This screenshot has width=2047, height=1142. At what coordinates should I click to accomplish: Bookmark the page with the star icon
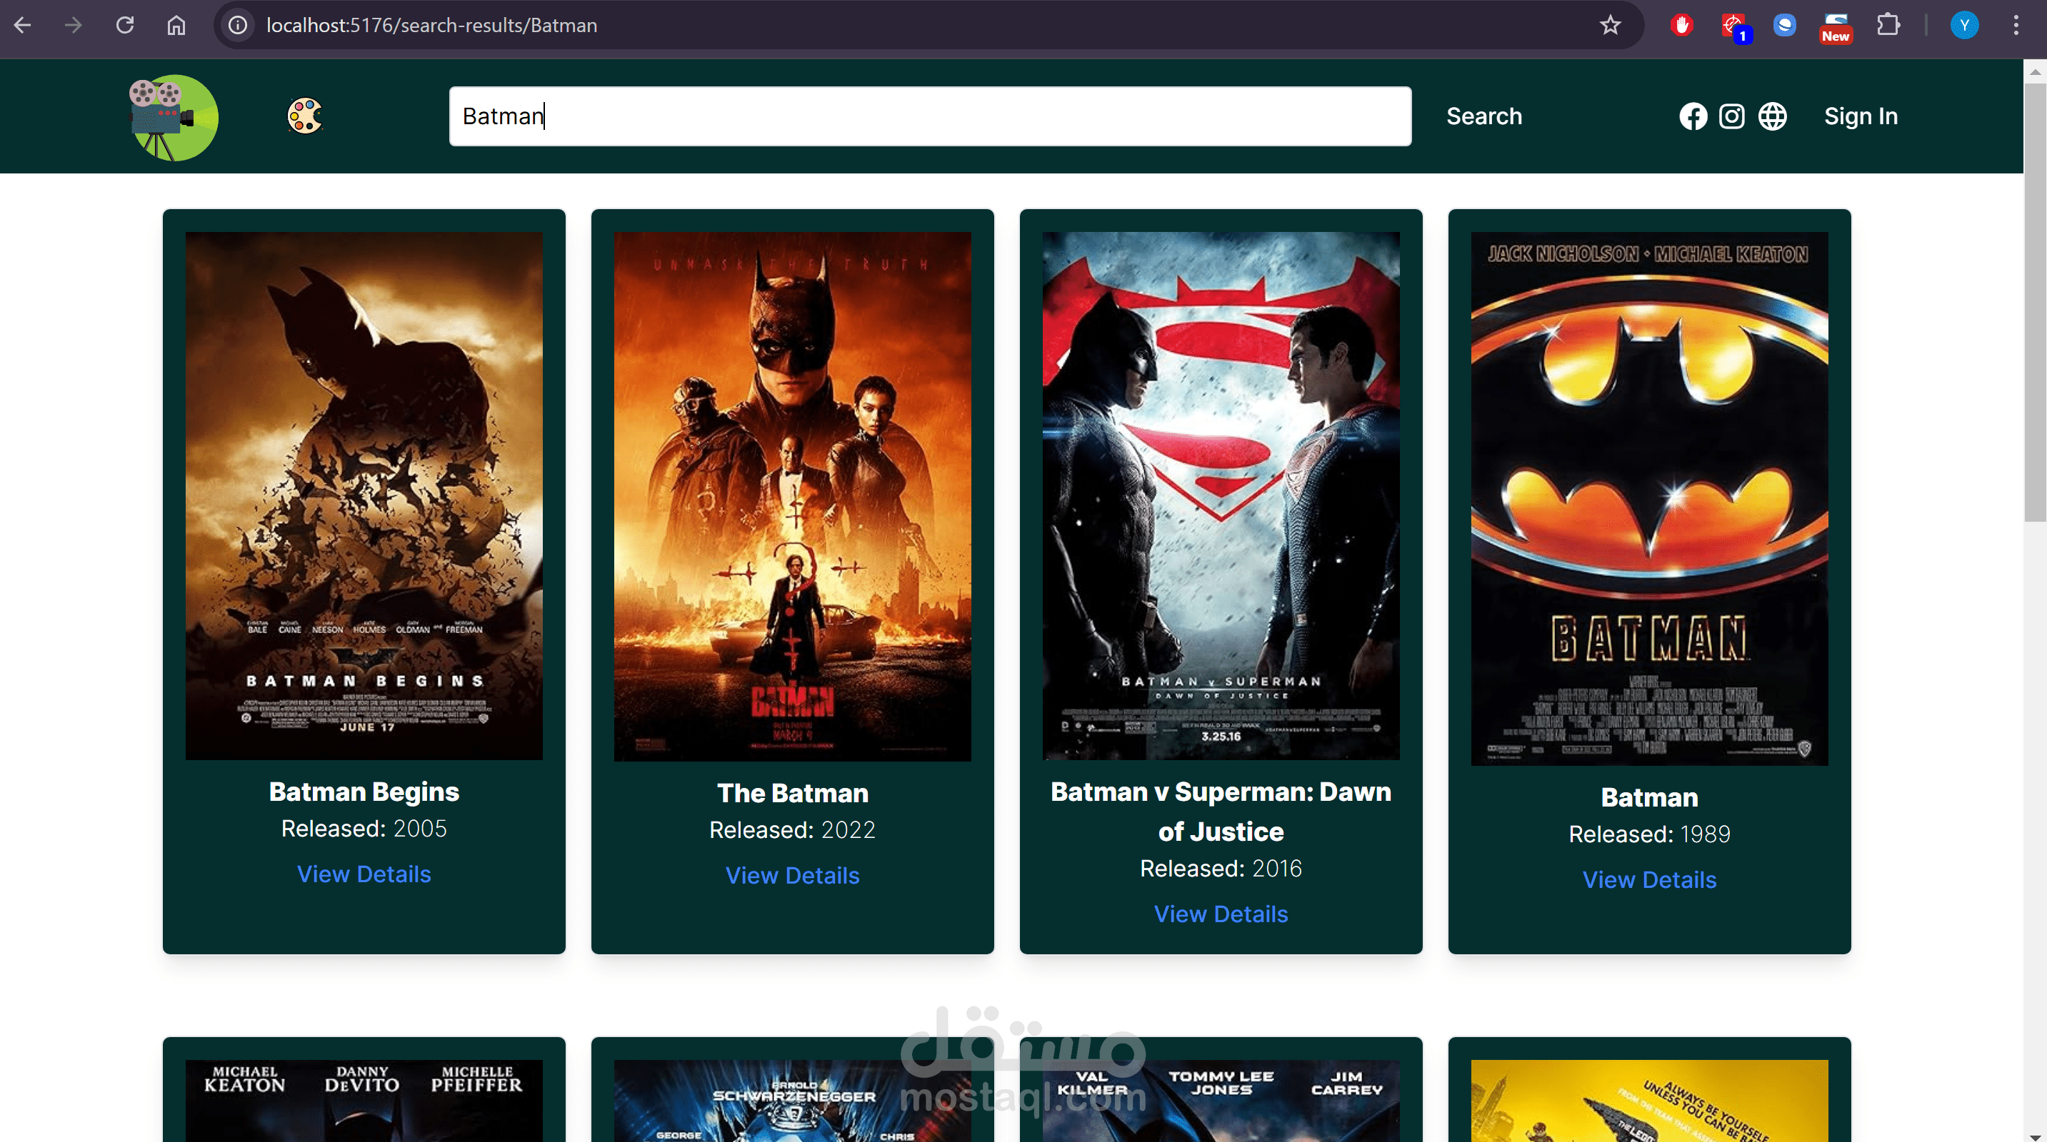pos(1610,24)
